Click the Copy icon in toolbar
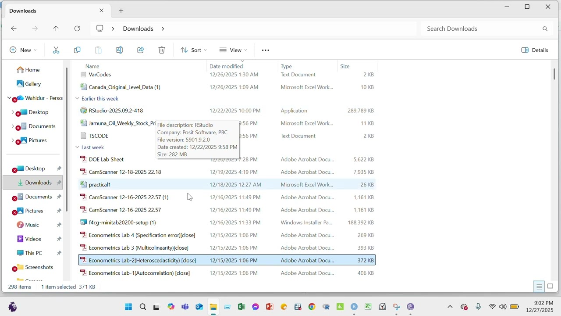This screenshot has height=316, width=561. click(x=77, y=50)
